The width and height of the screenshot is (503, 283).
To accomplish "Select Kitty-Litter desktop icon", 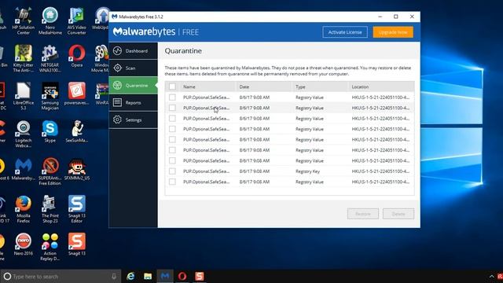I will pyautogui.click(x=24, y=58).
